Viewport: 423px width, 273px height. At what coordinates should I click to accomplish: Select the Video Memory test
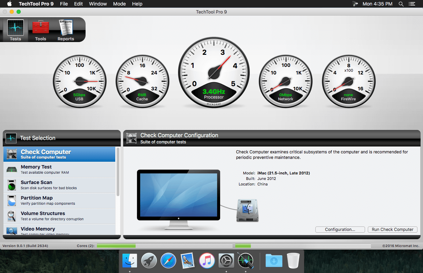click(59, 230)
